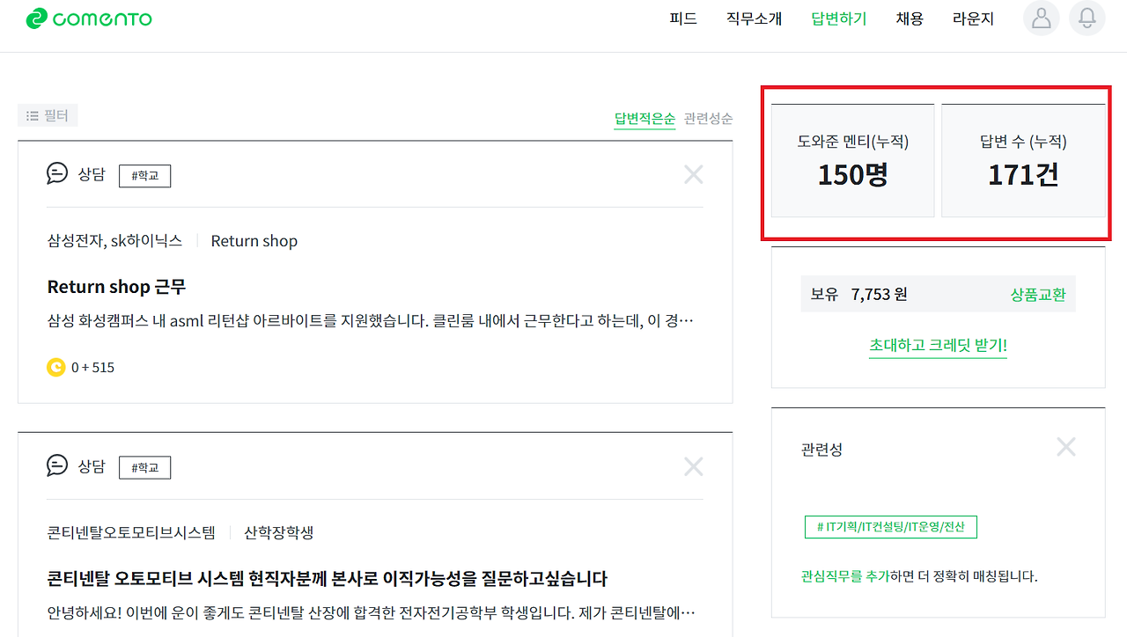Select the 답변적은순 sort option
The image size is (1127, 637).
click(645, 118)
